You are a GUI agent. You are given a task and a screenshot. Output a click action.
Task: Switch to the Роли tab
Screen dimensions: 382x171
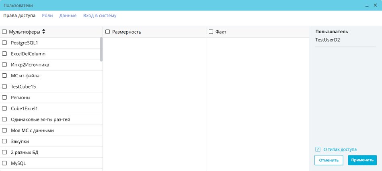coord(47,16)
